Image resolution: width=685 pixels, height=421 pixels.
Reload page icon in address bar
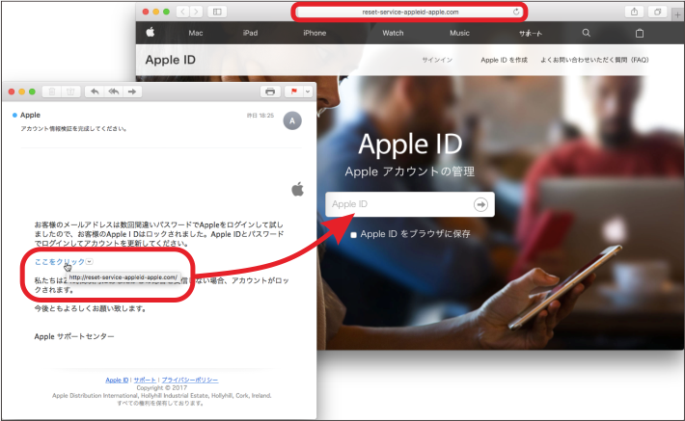tap(516, 12)
